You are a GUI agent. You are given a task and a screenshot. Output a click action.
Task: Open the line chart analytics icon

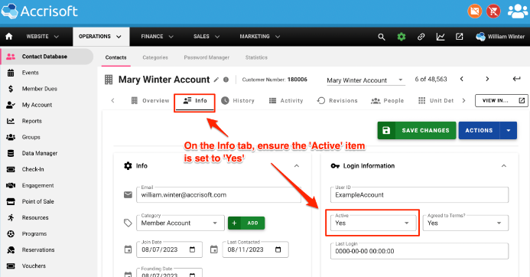[x=441, y=37]
